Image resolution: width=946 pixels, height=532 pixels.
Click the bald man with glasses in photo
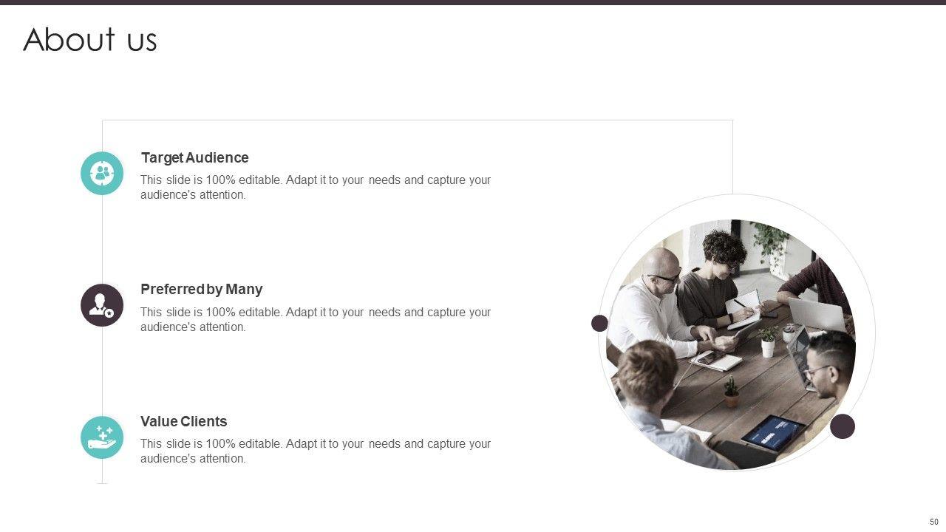654,301
